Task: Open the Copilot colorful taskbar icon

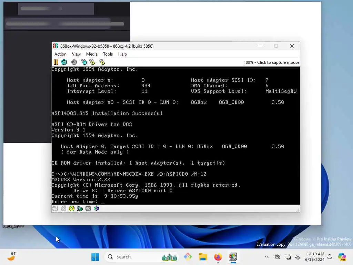Action: click(x=188, y=257)
